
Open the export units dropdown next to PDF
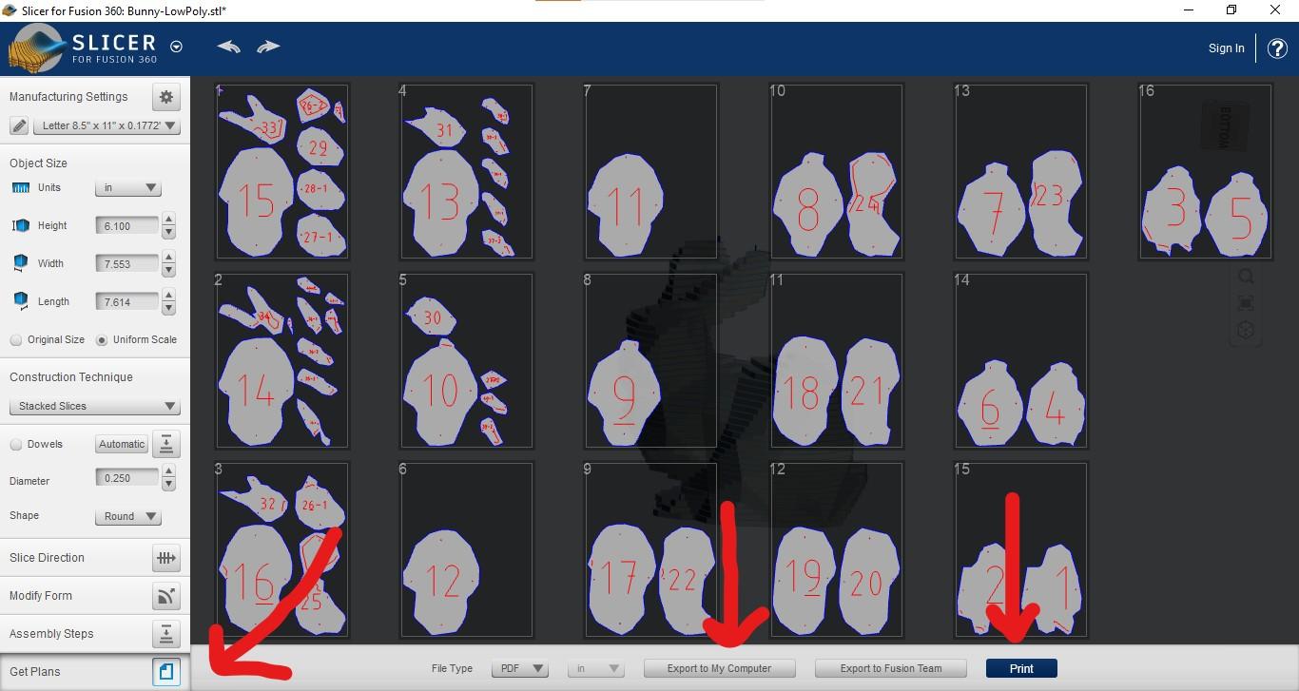(596, 668)
